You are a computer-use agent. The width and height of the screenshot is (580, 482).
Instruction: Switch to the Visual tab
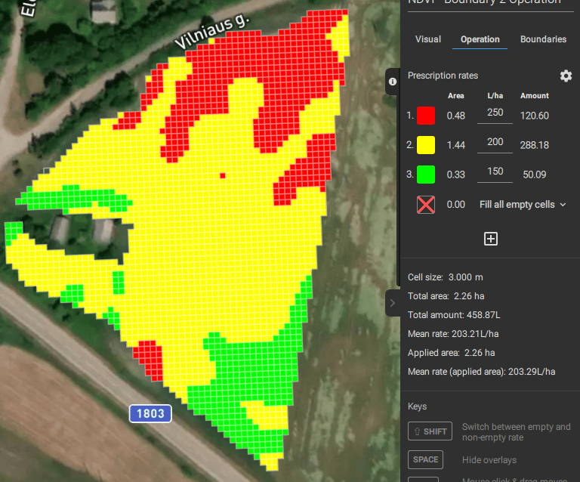(x=428, y=39)
